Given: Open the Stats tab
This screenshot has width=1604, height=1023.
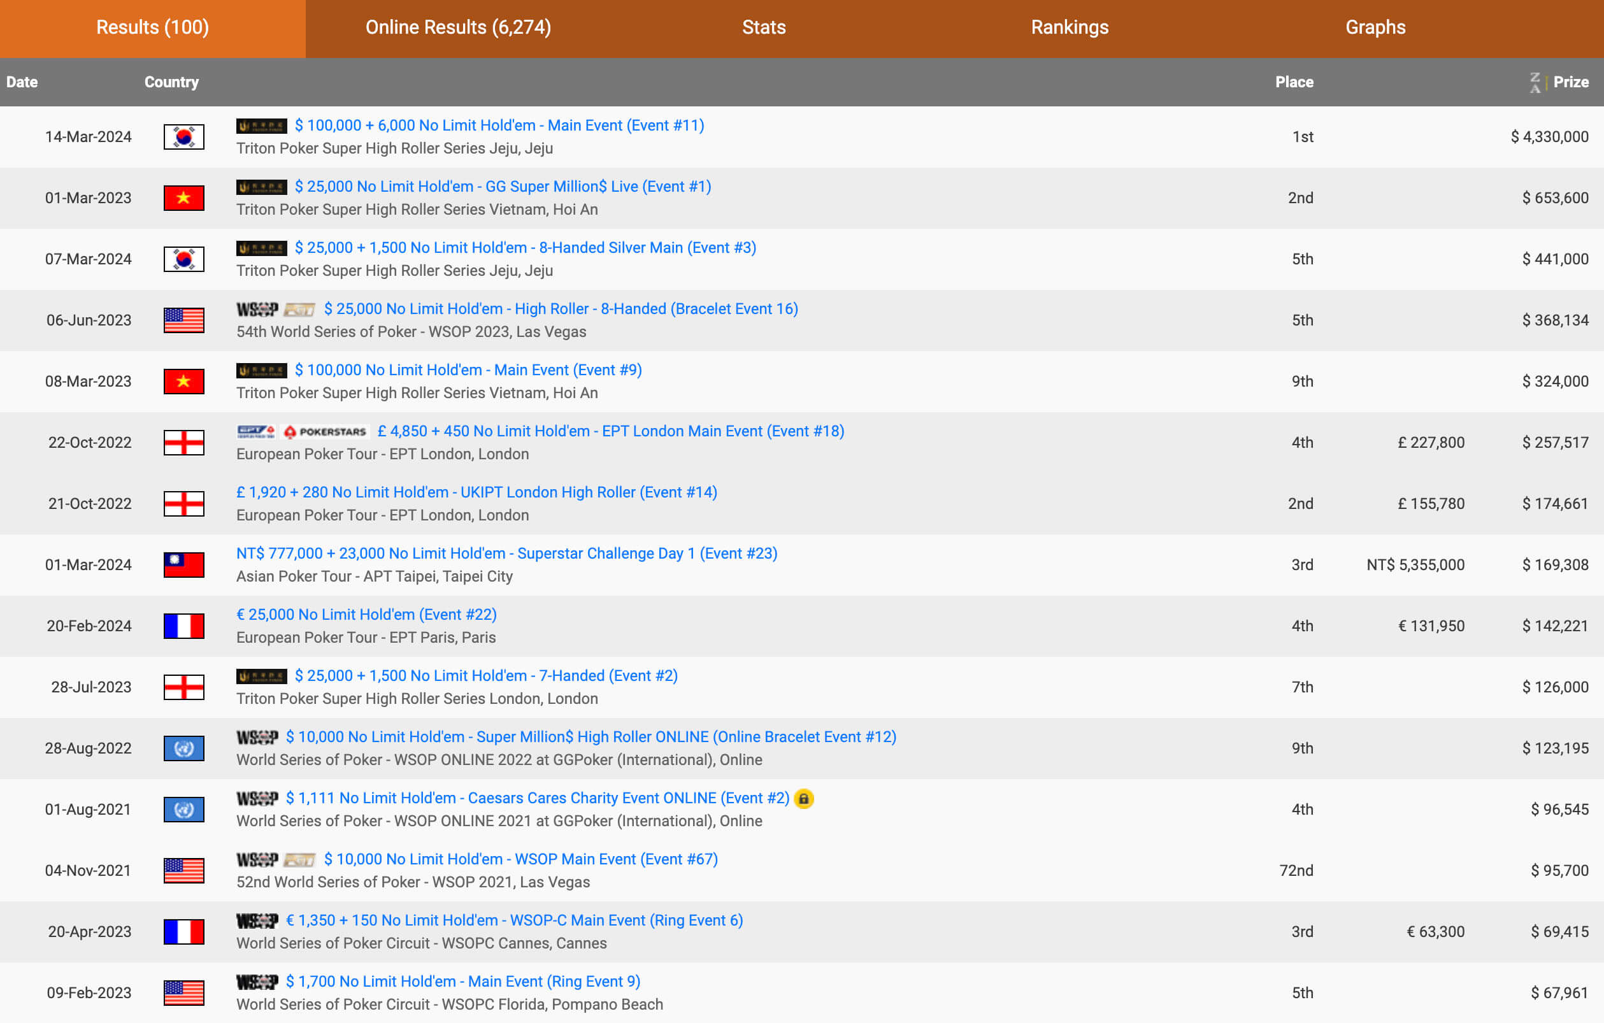Looking at the screenshot, I should (x=763, y=27).
